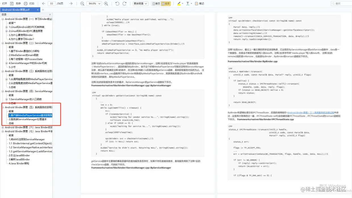Expand 2.Linux和Binder的IPC通信原理 node
Screen dimensions: 352x198
[x=7, y=31]
